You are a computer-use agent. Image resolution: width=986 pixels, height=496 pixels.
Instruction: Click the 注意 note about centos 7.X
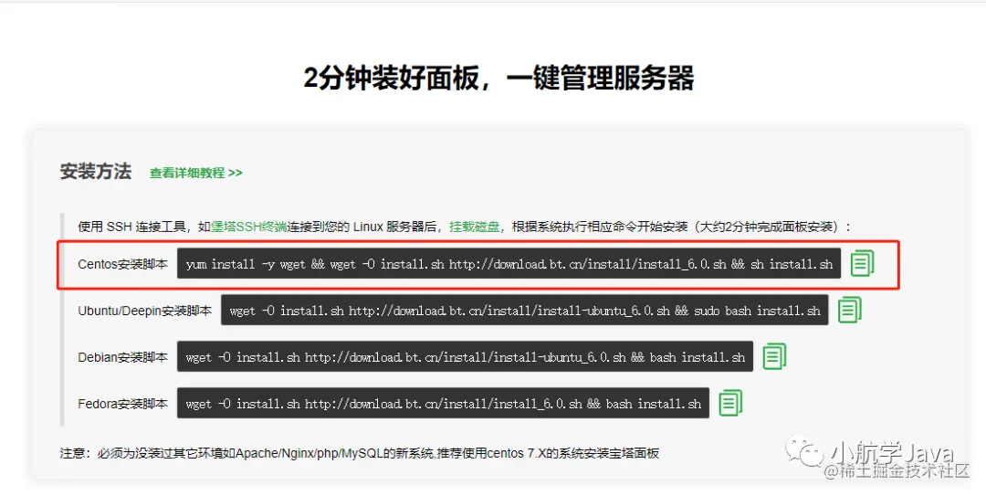(x=359, y=453)
